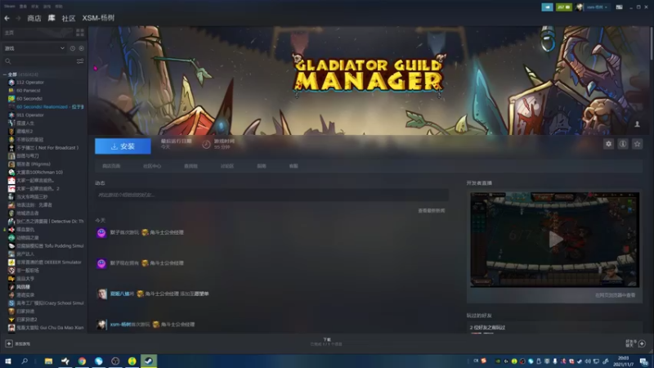The width and height of the screenshot is (654, 368).
Task: Click the Steam icon in taskbar
Action: 149,361
